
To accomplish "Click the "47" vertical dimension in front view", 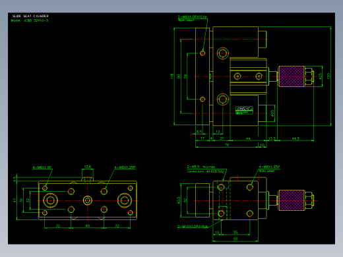I will [15, 200].
